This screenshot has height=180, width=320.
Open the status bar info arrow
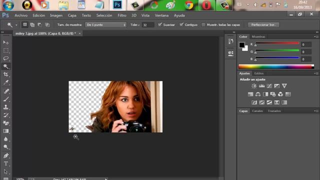click(x=106, y=179)
